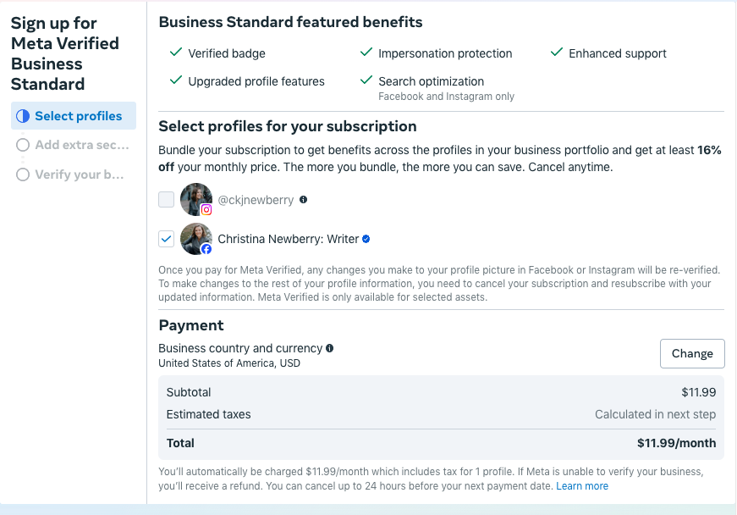Click the Instagram badge on @ckjnewberry's avatar
This screenshot has width=737, height=515.
point(206,208)
